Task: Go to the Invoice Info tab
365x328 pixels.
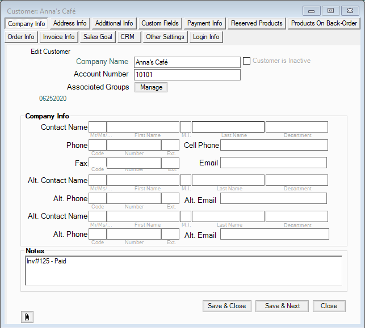Action: pos(59,37)
